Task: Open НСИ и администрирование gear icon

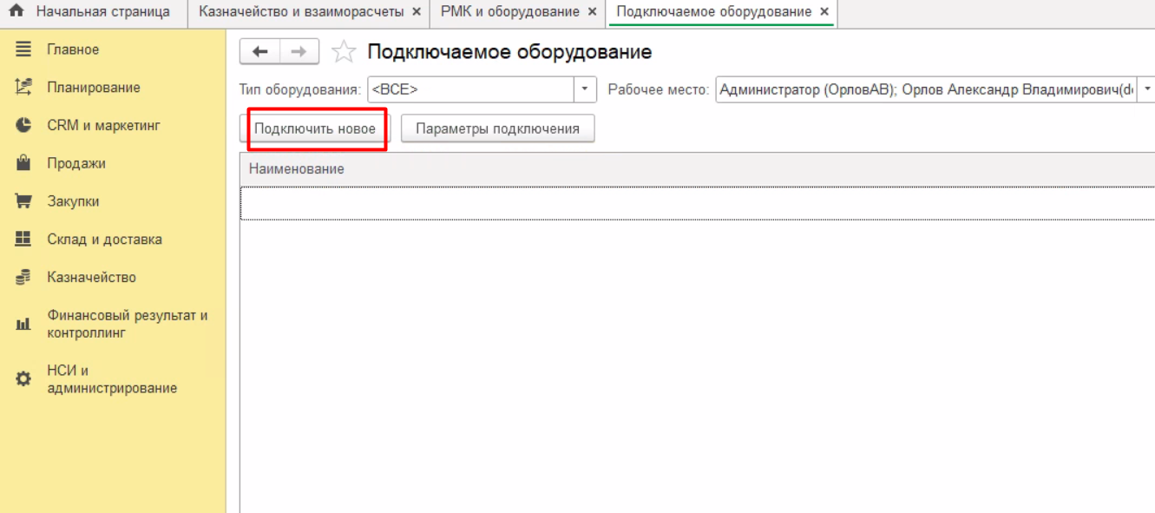Action: [23, 380]
